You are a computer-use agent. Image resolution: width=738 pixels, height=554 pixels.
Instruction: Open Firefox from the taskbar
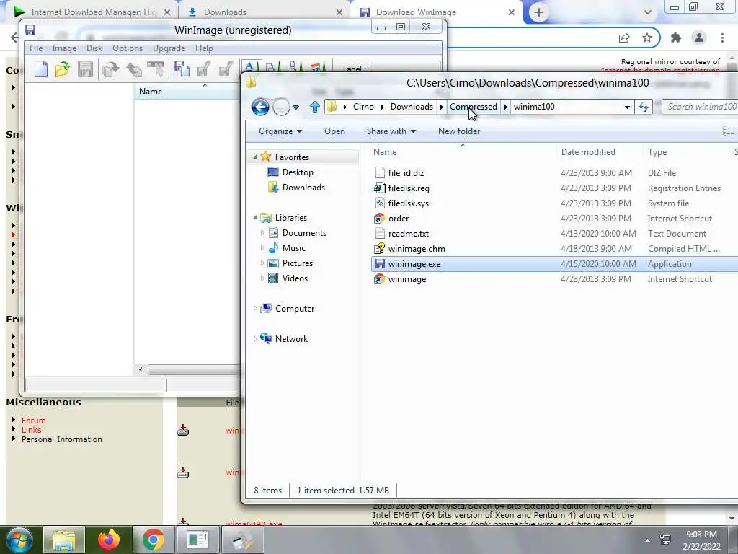coord(109,540)
